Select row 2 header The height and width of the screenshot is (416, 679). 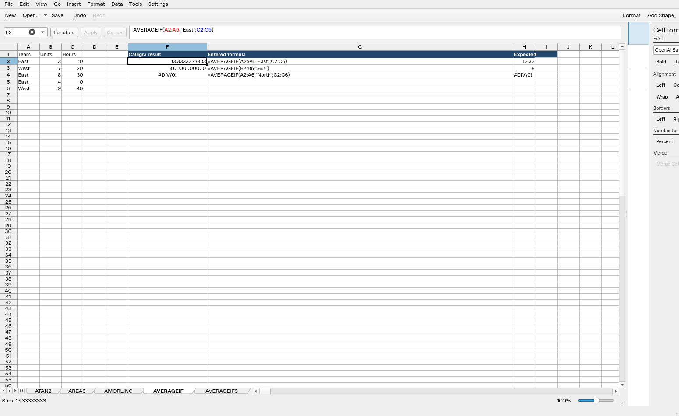tap(8, 61)
